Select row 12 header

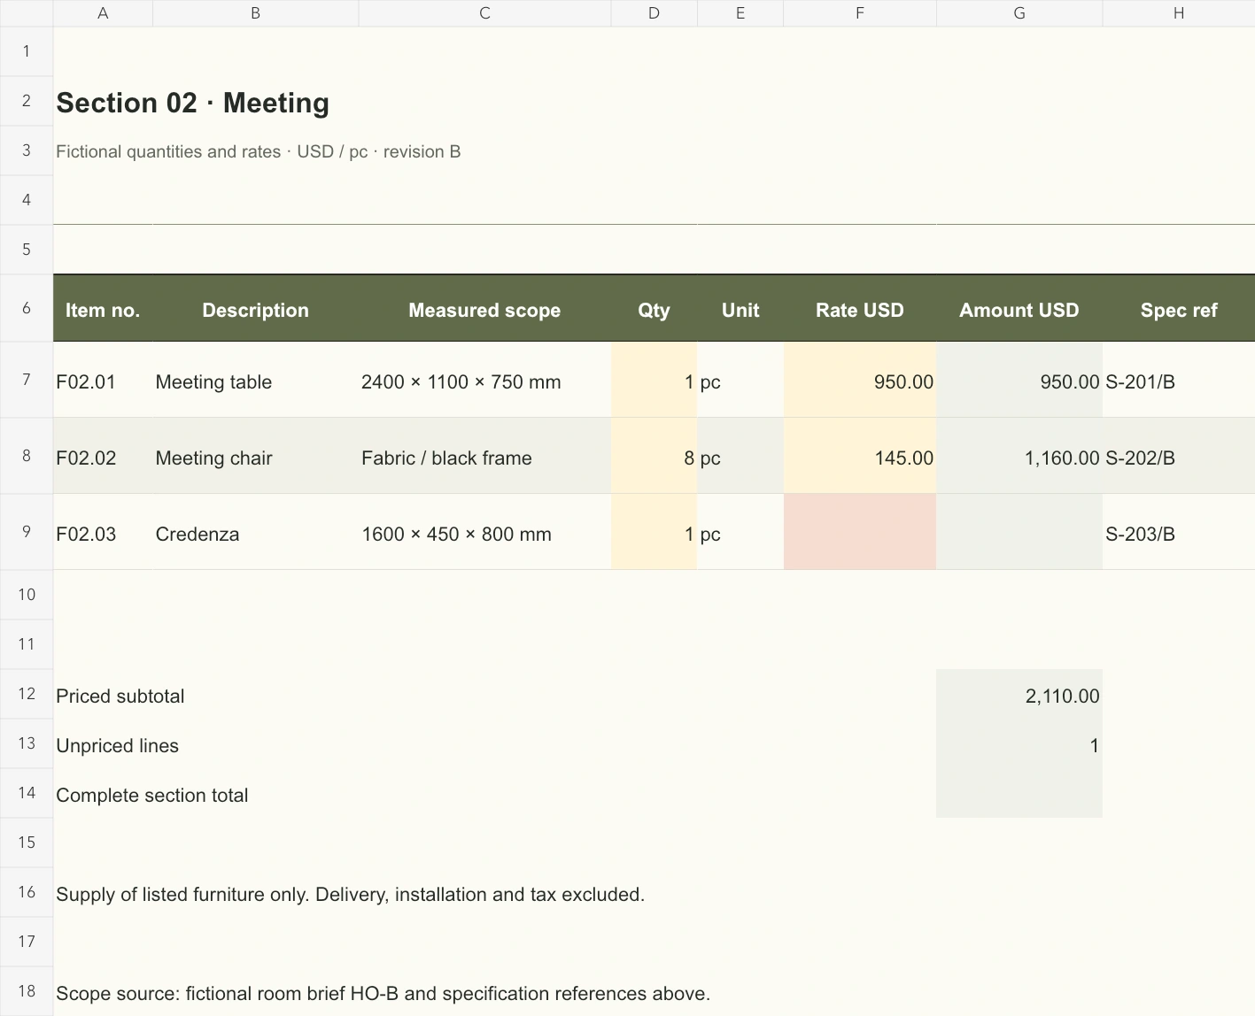[27, 694]
